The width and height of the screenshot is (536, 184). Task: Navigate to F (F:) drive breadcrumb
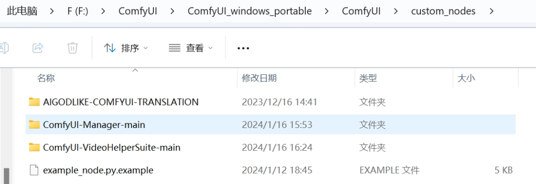[78, 11]
